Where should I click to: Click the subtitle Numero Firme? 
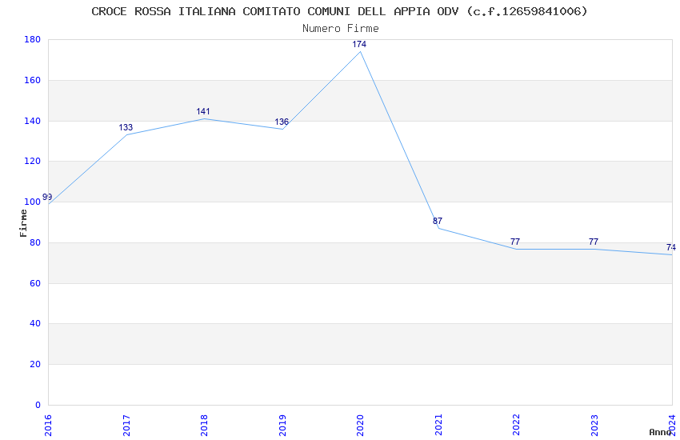pyautogui.click(x=341, y=28)
